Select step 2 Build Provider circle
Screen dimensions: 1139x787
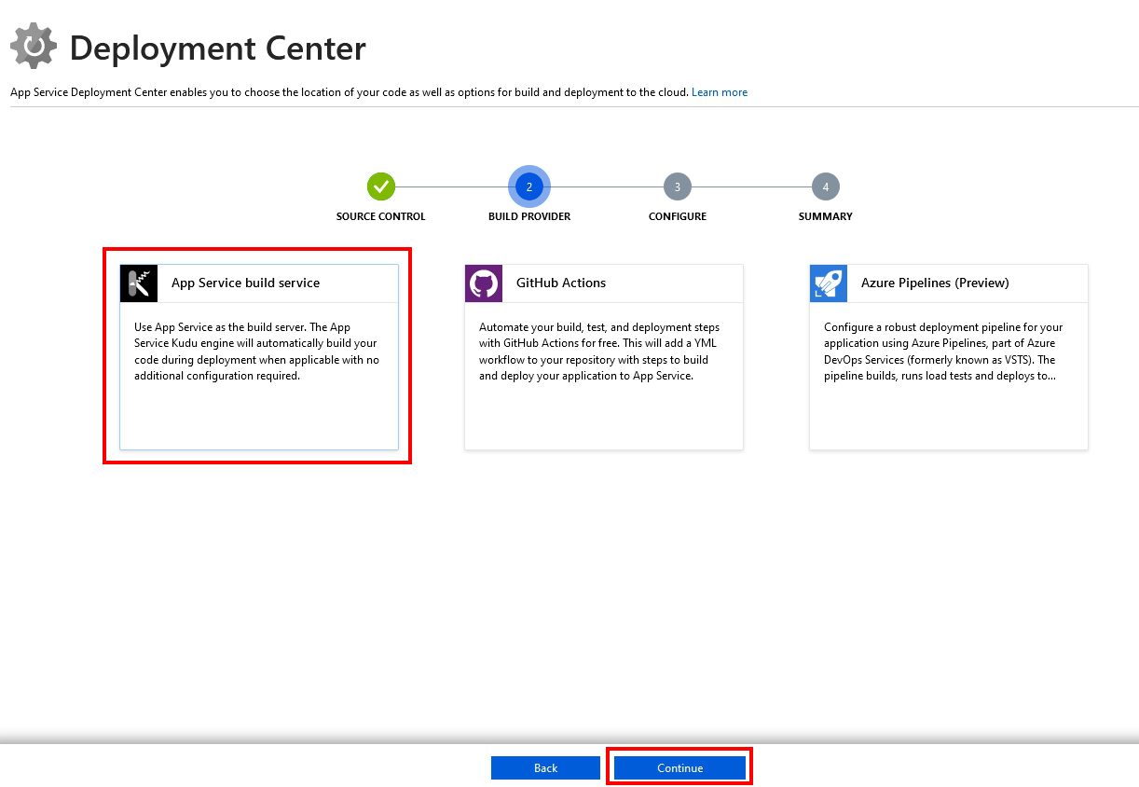[x=529, y=186]
